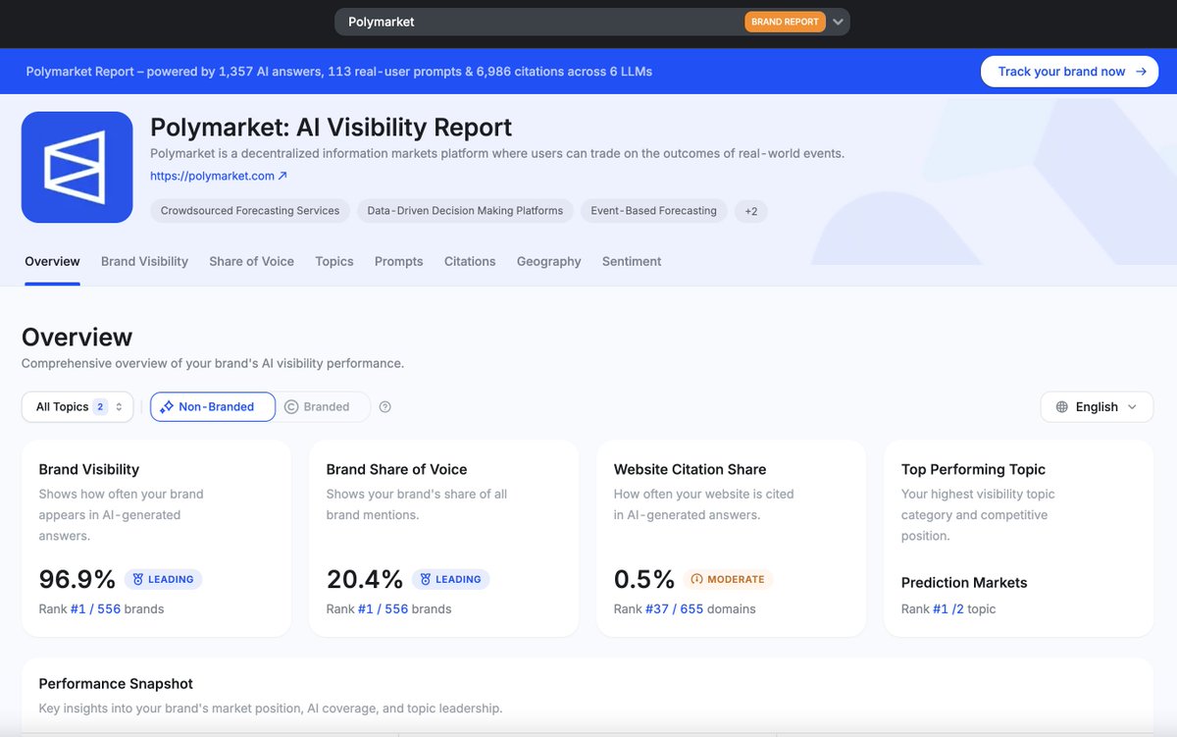View the Citations tab
Image resolution: width=1177 pixels, height=737 pixels.
point(470,261)
